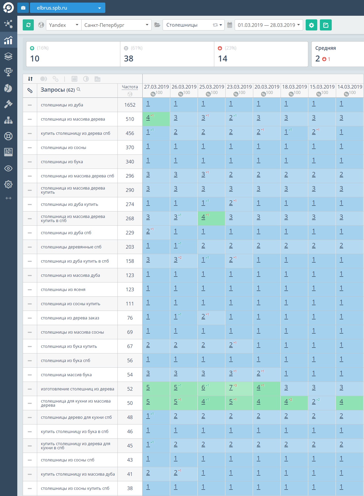Open position 7 for изготовление столешниц из дерева
This screenshot has width=364, height=496.
click(231, 388)
